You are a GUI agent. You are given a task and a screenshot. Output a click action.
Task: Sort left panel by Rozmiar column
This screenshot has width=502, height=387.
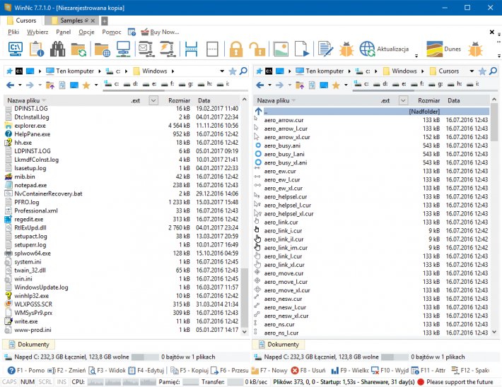click(x=180, y=100)
